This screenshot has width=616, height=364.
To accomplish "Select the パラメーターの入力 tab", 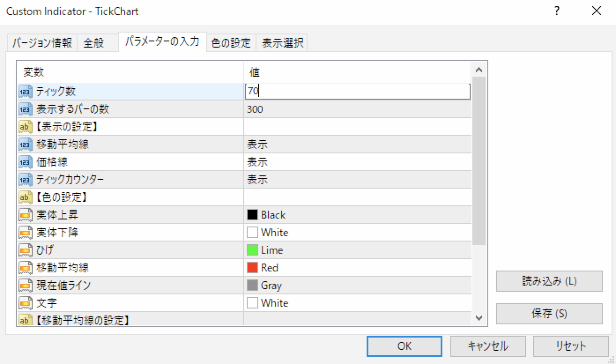I will [x=162, y=42].
